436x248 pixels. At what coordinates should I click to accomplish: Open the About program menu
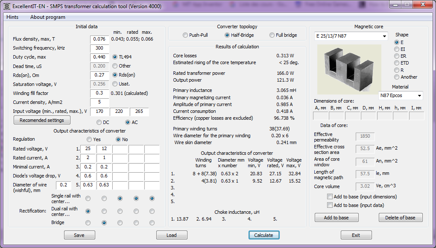(x=47, y=17)
